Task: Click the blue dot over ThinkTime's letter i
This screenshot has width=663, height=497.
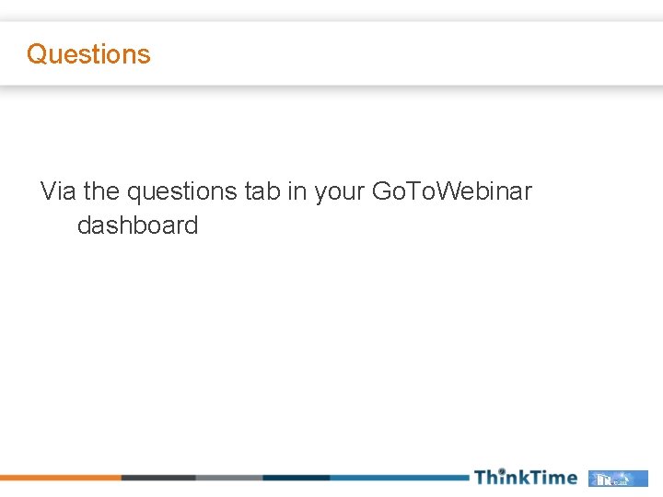Action: 503,468
